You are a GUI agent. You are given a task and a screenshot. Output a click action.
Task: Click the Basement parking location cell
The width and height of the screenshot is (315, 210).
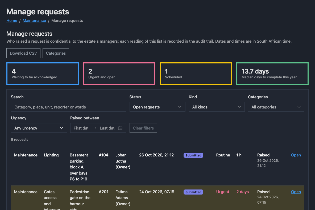(79, 167)
